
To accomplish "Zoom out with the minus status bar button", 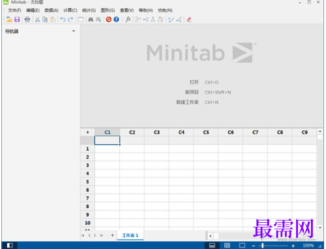I will (254, 246).
